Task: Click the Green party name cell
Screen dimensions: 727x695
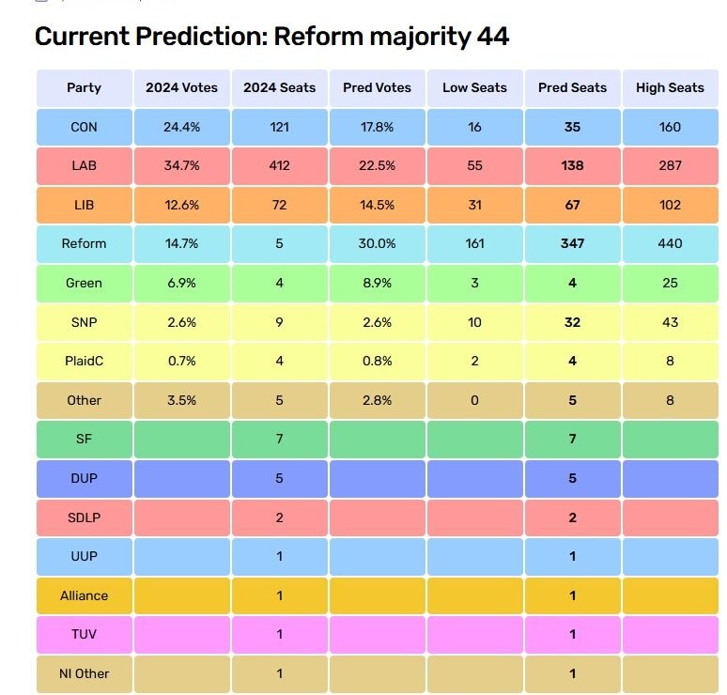Action: (84, 283)
